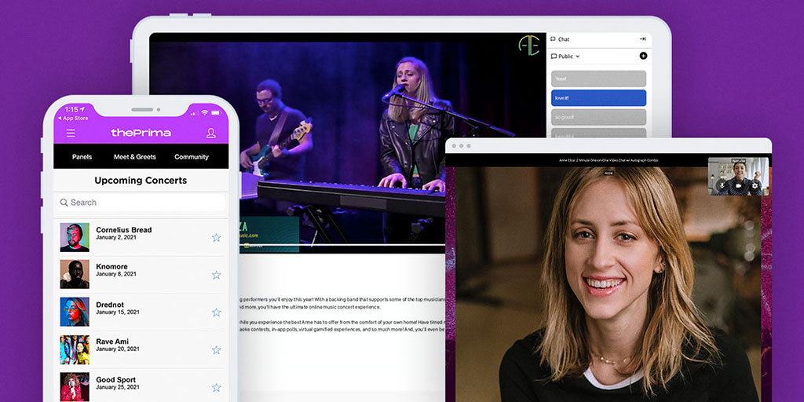Click the "Upcoming Concerts" heading

click(141, 181)
